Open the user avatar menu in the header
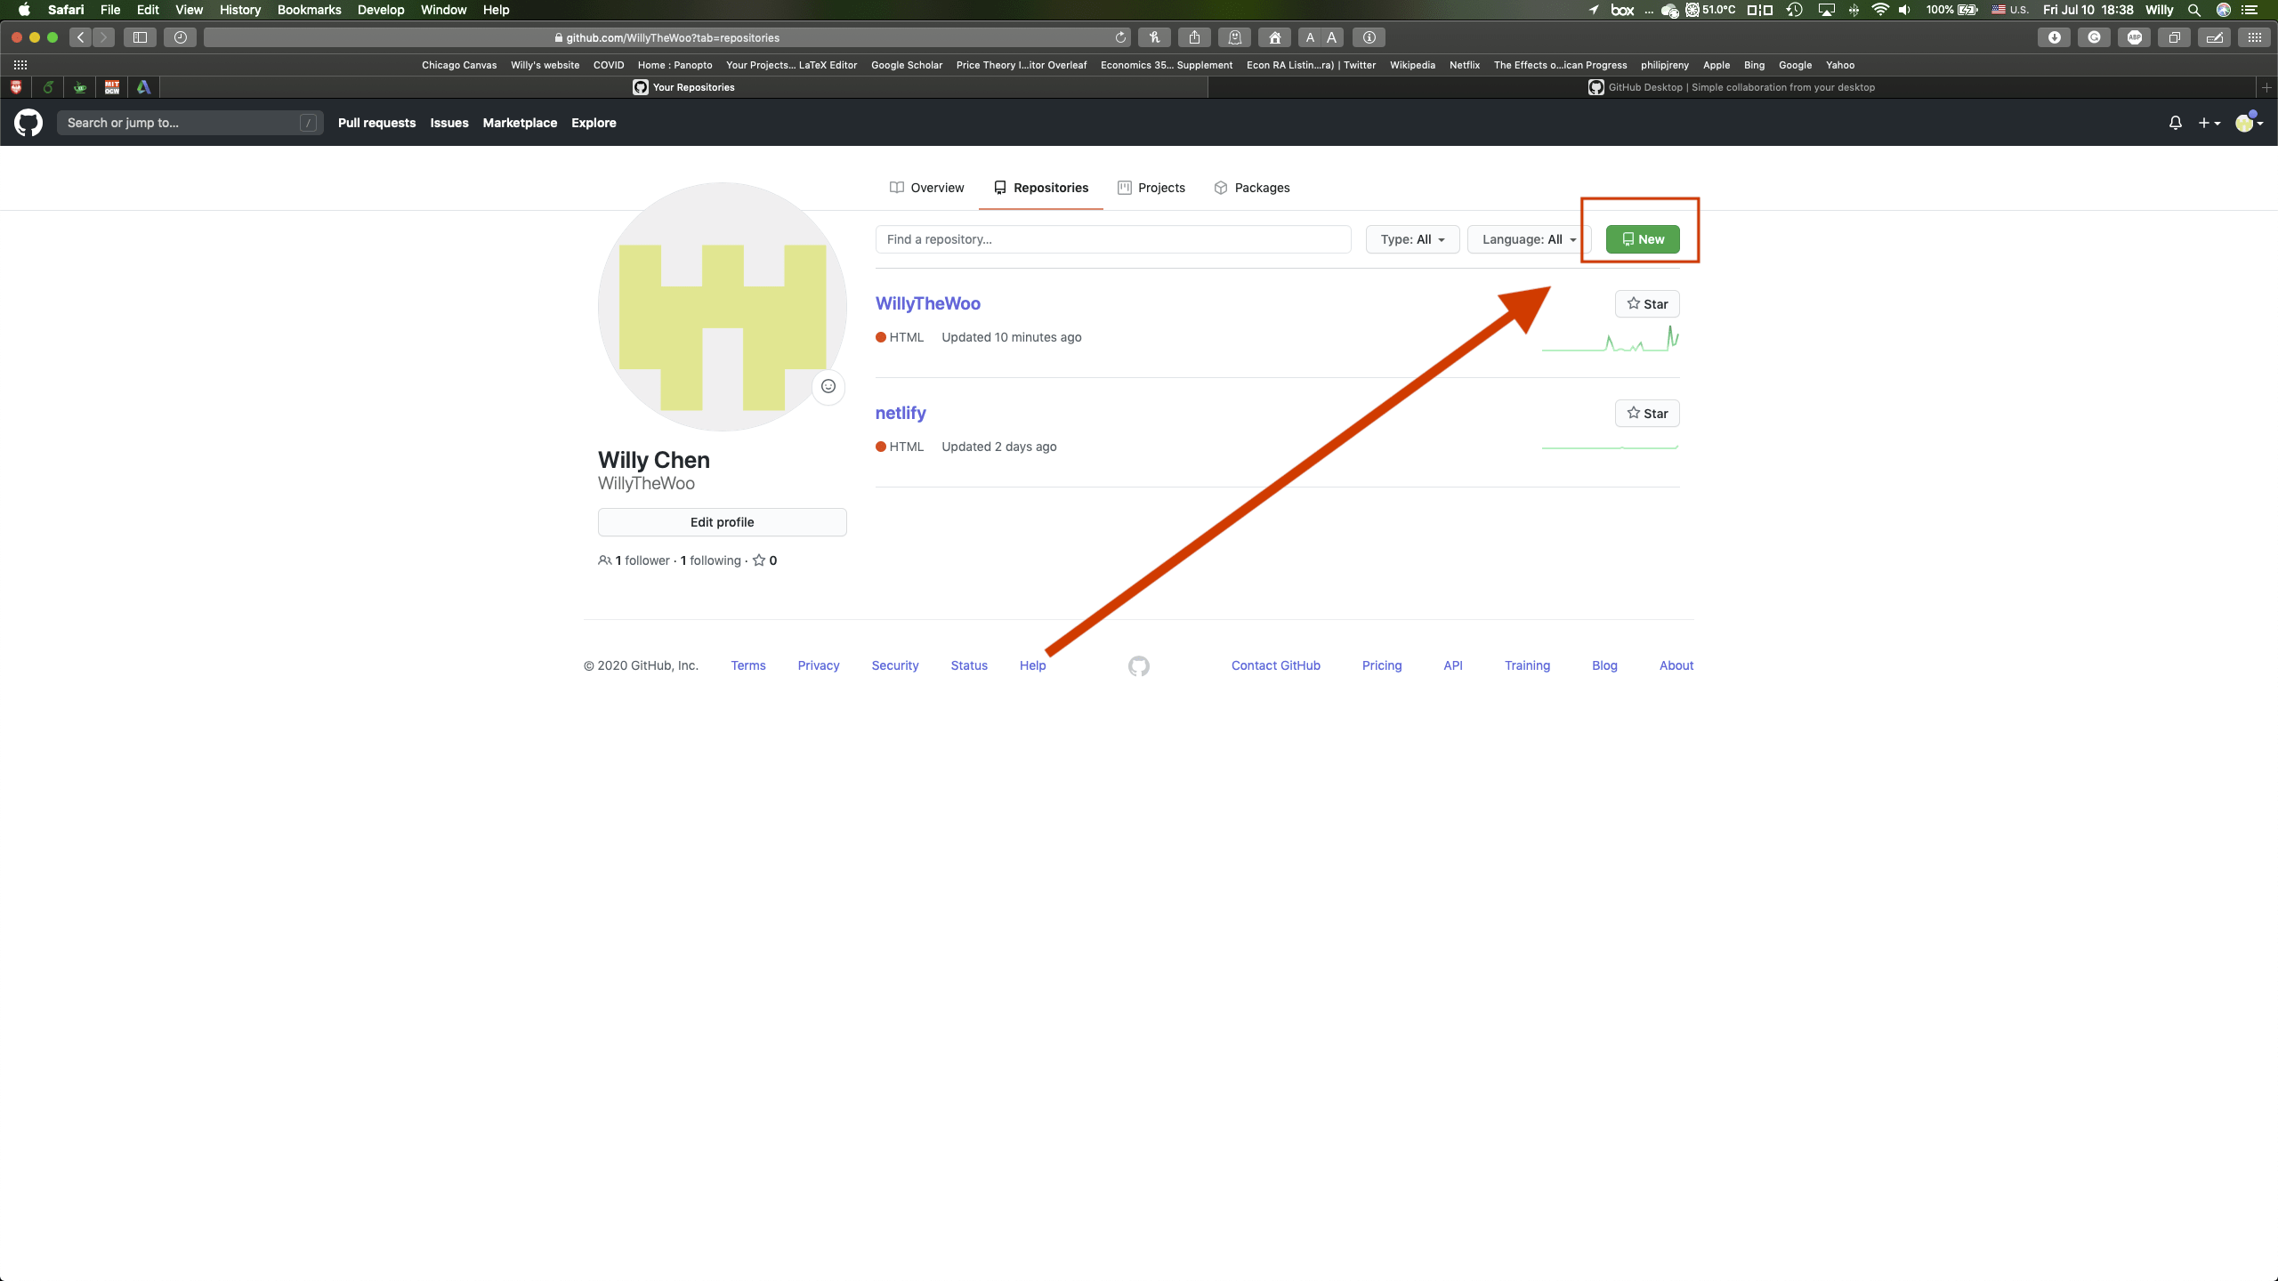2278x1281 pixels. pos(2249,123)
